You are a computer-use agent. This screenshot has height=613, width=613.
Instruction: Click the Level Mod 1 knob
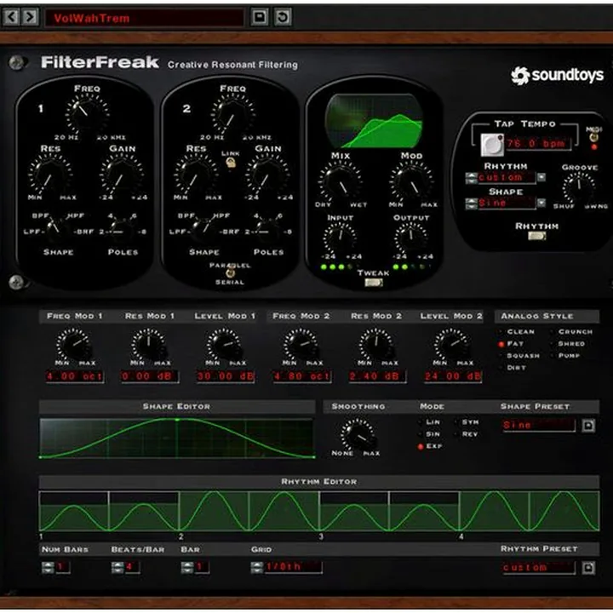[224, 344]
